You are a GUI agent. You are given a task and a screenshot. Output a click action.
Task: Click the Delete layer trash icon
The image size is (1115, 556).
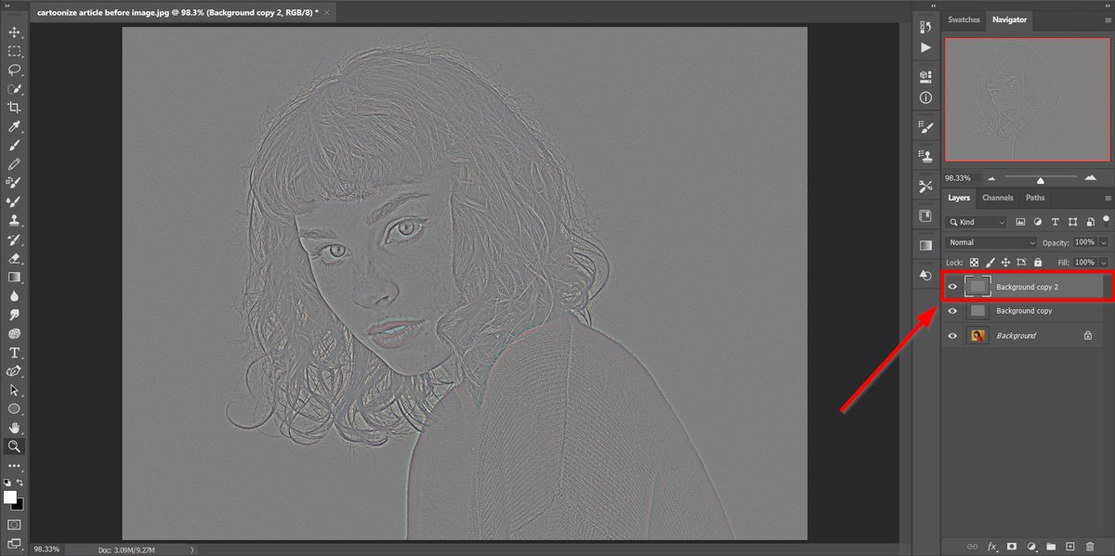tap(1091, 547)
